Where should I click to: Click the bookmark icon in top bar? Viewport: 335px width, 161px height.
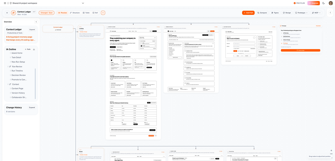tap(8, 3)
